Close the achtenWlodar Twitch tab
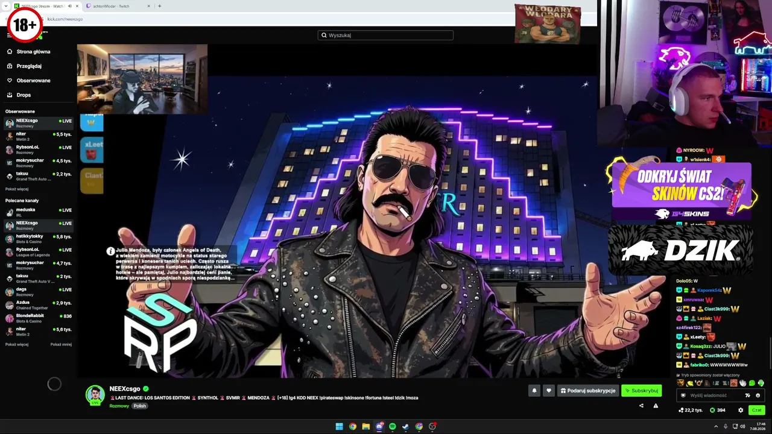 pos(149,6)
